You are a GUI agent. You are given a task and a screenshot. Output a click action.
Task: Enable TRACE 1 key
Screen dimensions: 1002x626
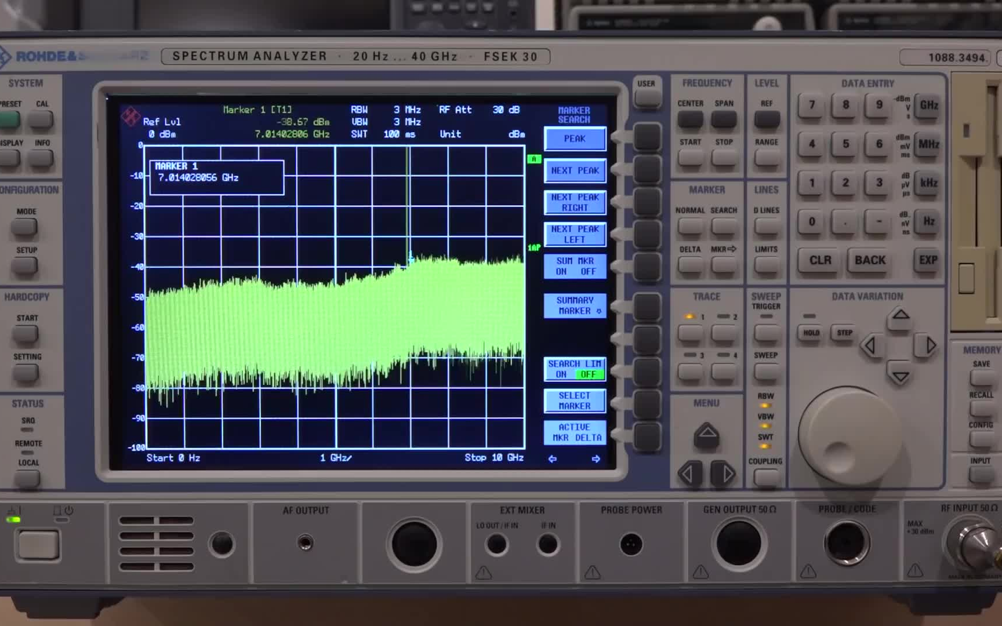point(690,333)
